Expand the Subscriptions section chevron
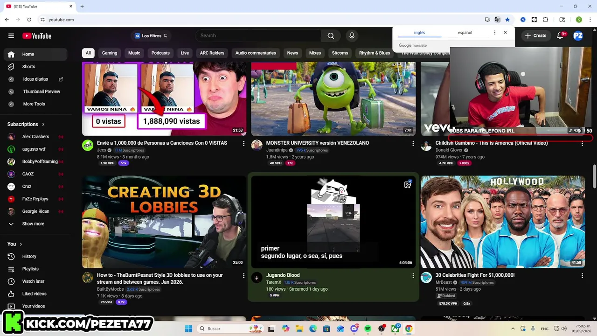Screen dimensions: 597x336 43,124
